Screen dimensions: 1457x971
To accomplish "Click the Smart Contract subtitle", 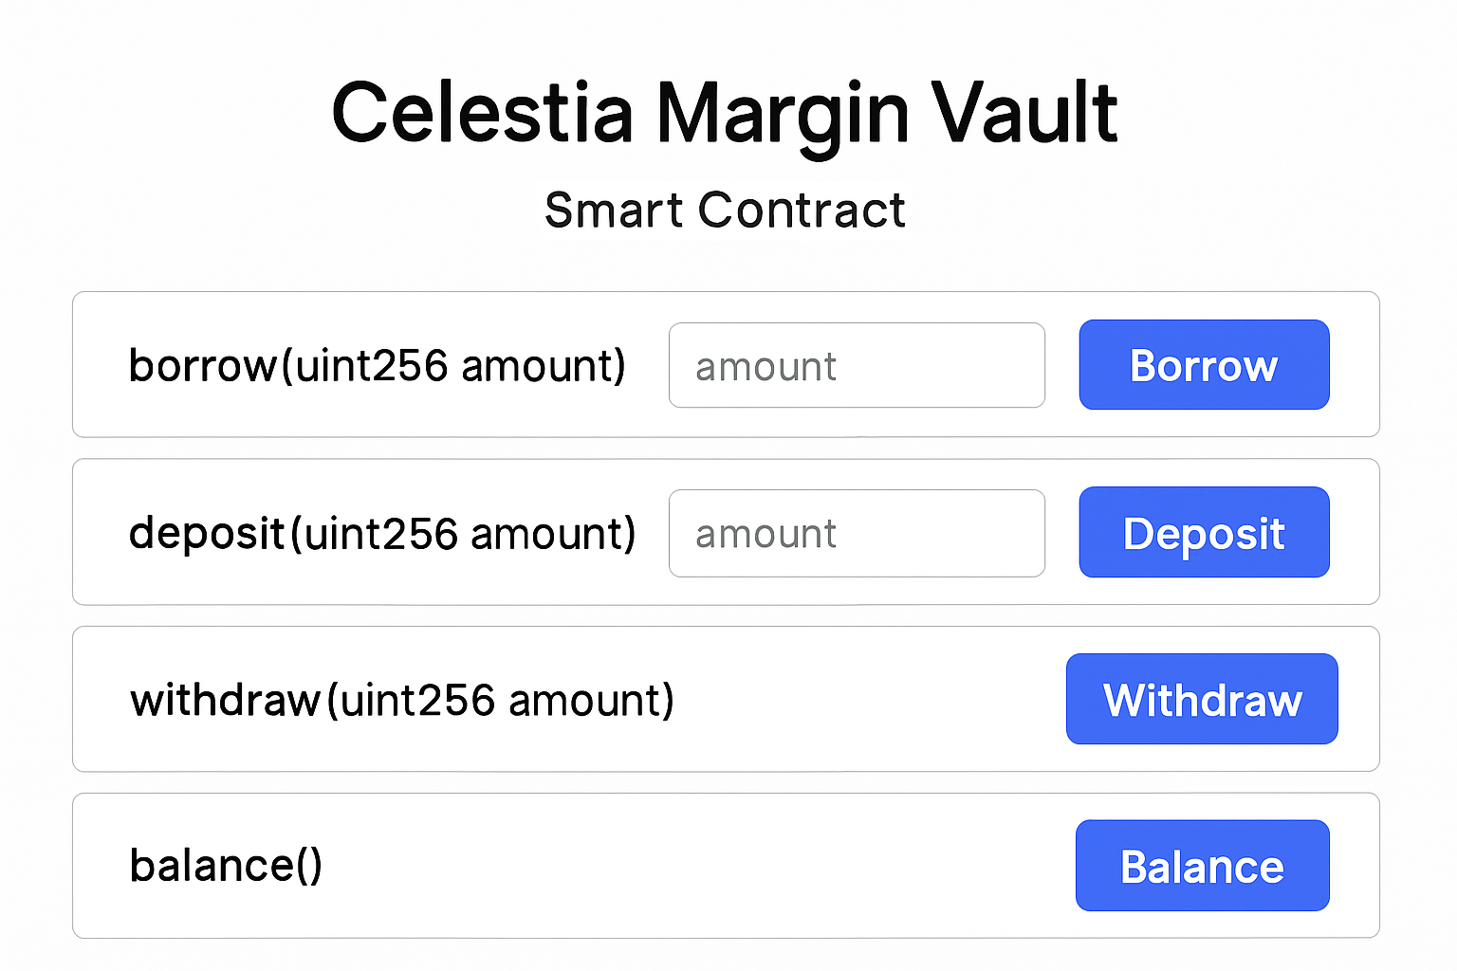I will click(x=724, y=210).
